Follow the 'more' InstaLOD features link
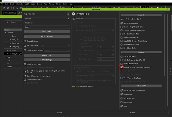 [78, 86]
